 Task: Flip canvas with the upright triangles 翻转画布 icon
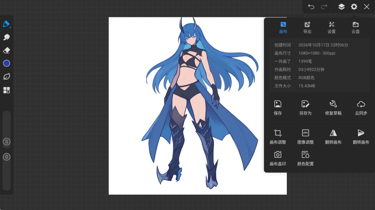click(x=333, y=137)
